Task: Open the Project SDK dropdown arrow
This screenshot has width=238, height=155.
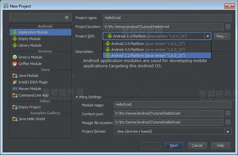Action: (208, 36)
